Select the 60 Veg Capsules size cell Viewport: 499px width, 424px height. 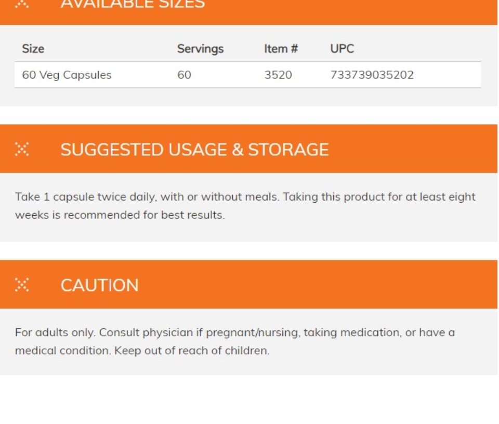coord(67,75)
